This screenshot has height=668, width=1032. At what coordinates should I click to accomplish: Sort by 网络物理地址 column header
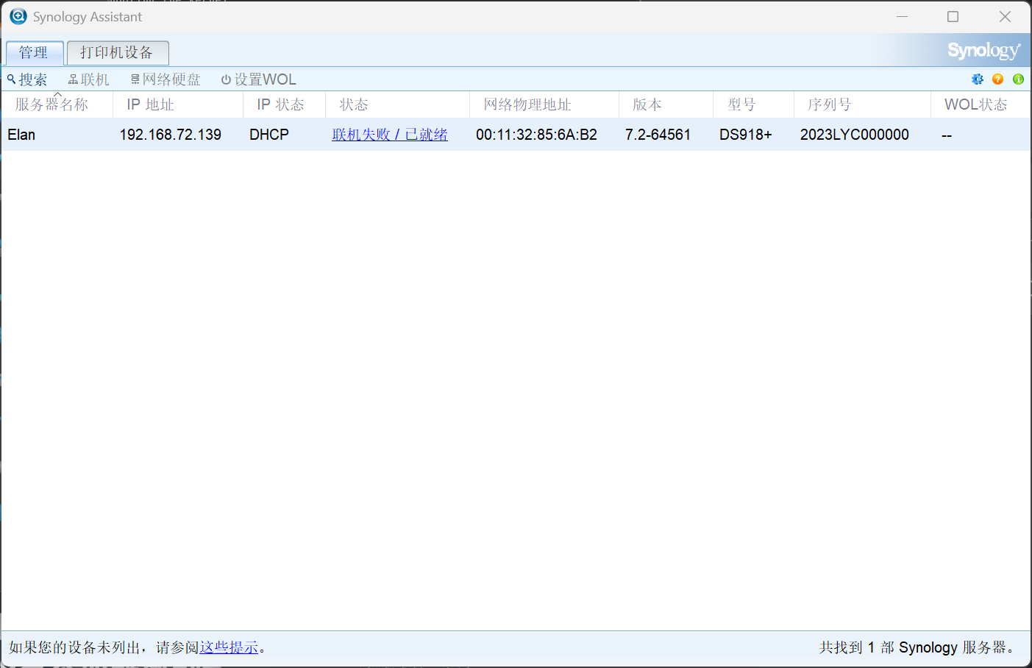coord(527,105)
